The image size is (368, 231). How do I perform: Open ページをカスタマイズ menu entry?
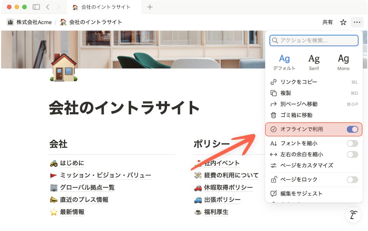[x=314, y=166]
